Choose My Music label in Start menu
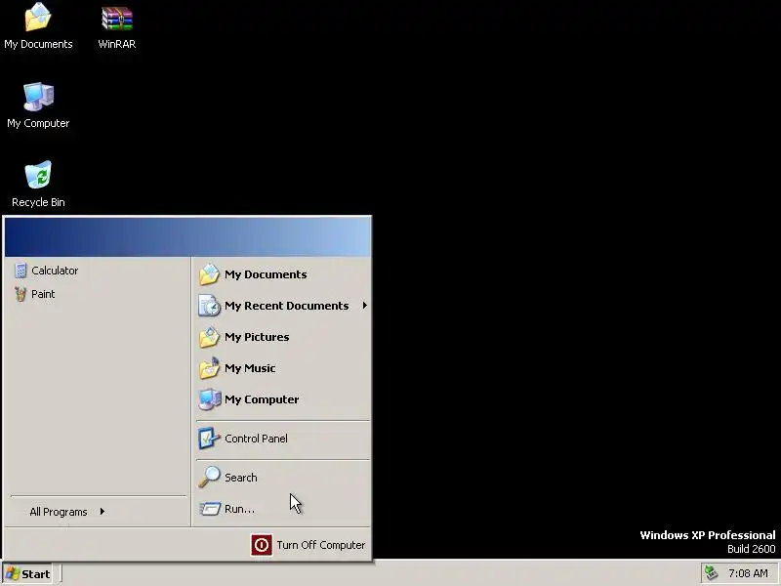This screenshot has height=586, width=781. 250,368
